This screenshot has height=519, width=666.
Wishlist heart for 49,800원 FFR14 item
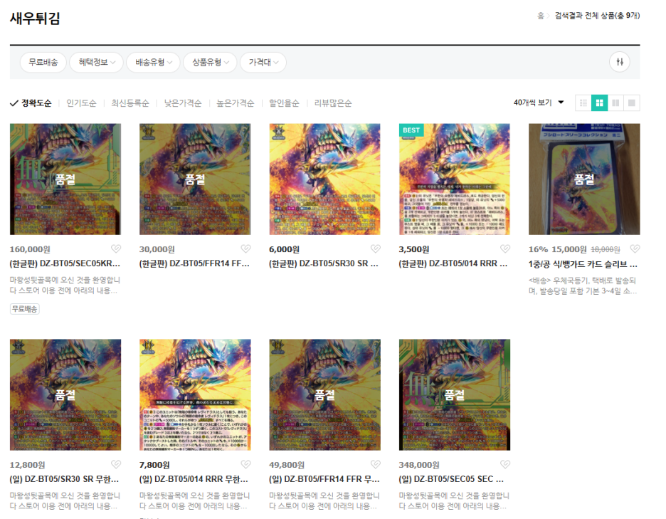376,464
